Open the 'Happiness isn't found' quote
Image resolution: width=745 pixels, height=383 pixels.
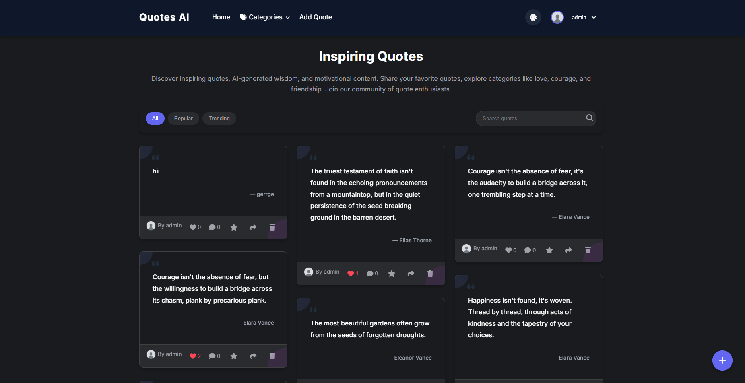520,317
